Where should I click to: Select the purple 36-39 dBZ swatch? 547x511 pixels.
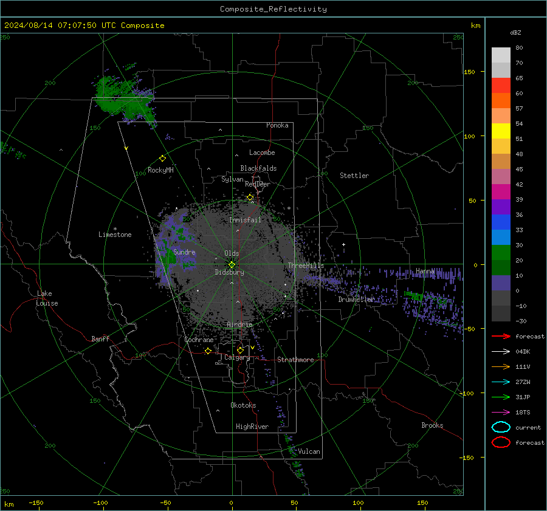click(x=501, y=207)
